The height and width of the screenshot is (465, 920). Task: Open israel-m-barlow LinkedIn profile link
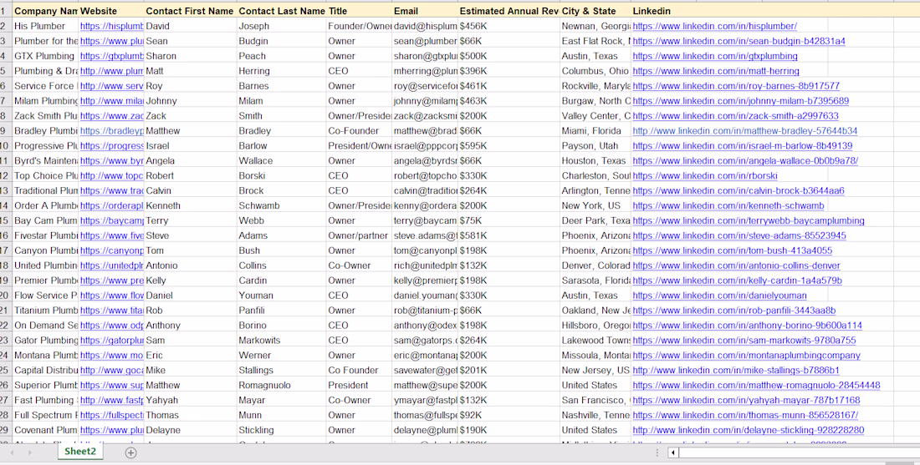(742, 146)
